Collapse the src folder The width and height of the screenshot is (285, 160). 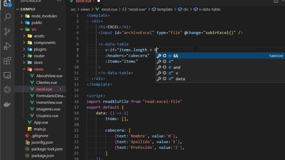pos(22,29)
